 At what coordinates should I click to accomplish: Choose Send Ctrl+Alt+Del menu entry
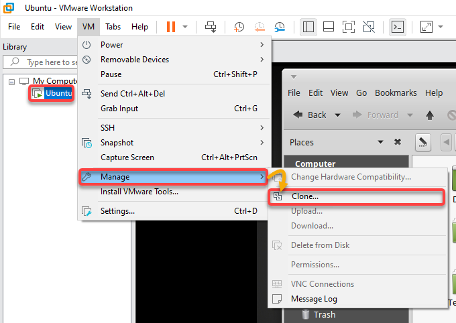coord(173,94)
